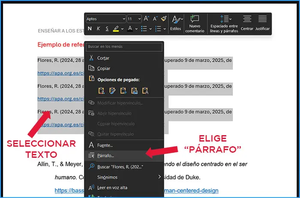Image resolution: width=300 pixels, height=198 pixels.
Task: Click Abrir hipervínculo menu entry
Action: pos(124,113)
